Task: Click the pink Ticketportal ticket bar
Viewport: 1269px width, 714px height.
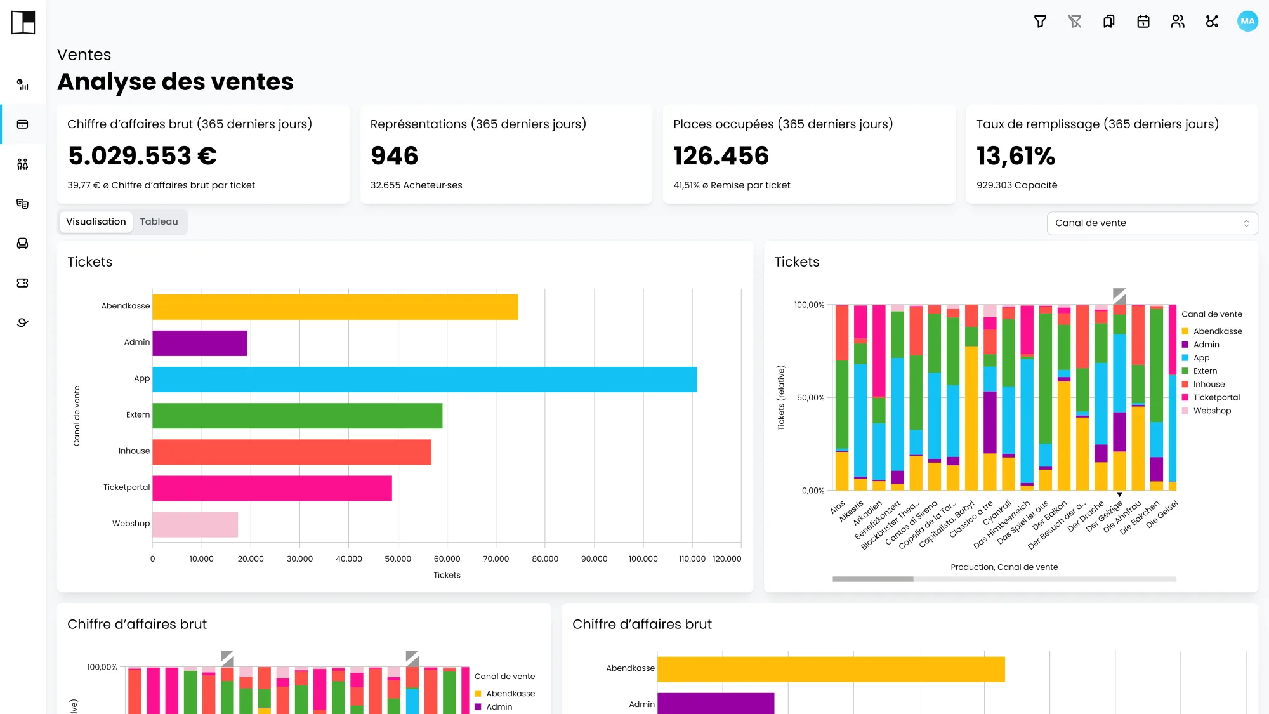Action: click(x=272, y=488)
